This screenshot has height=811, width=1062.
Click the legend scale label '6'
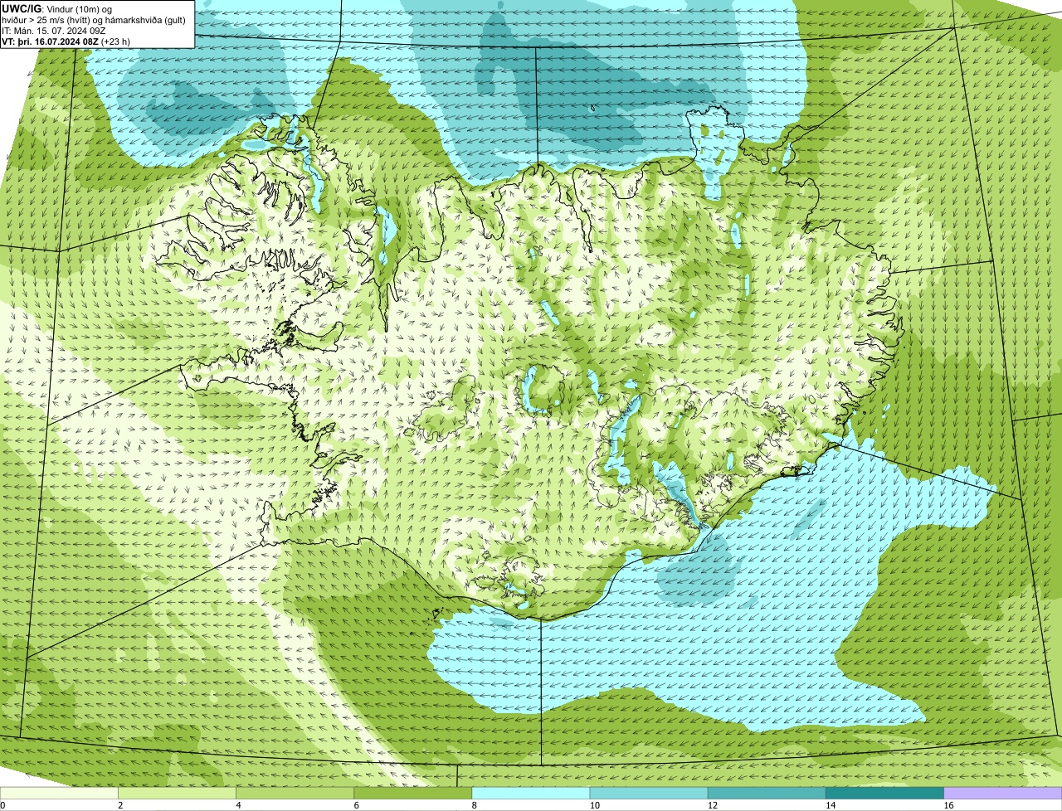point(356,805)
